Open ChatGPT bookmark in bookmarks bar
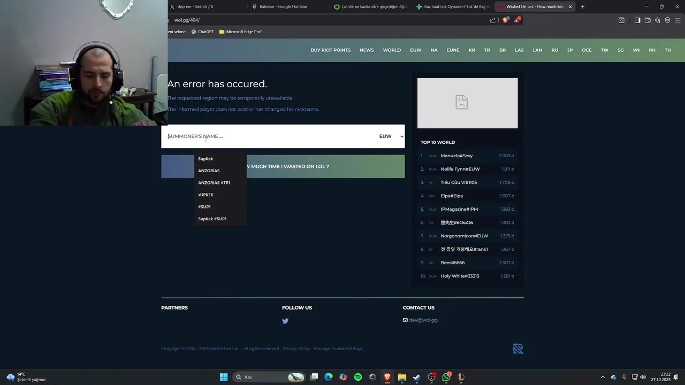 click(202, 32)
